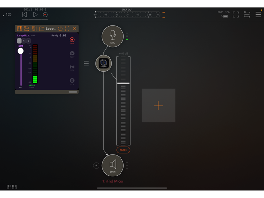This screenshot has height=198, width=264.
Task: Open the channel strip menu beside the LoopMix node
Action: click(x=87, y=64)
